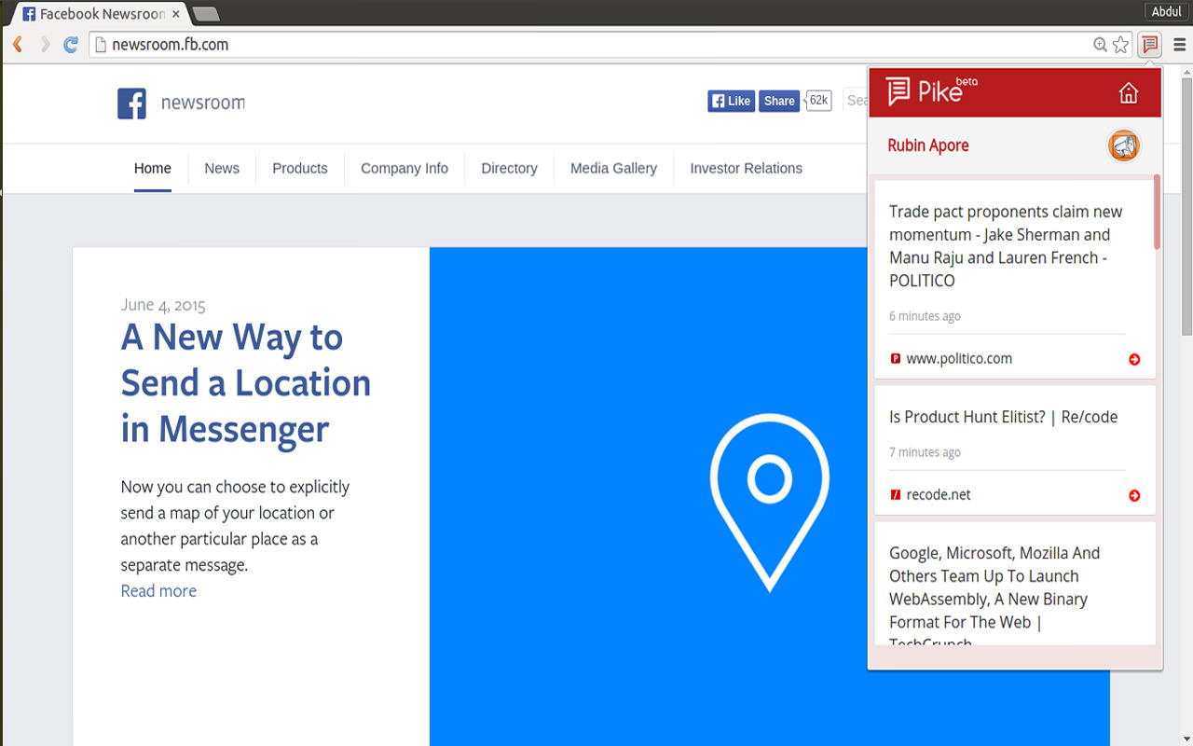Click the Facebook Like button
The width and height of the screenshot is (1193, 746).
point(731,101)
